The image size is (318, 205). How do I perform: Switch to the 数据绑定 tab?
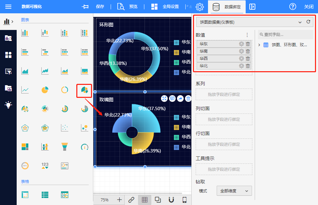[227, 7]
